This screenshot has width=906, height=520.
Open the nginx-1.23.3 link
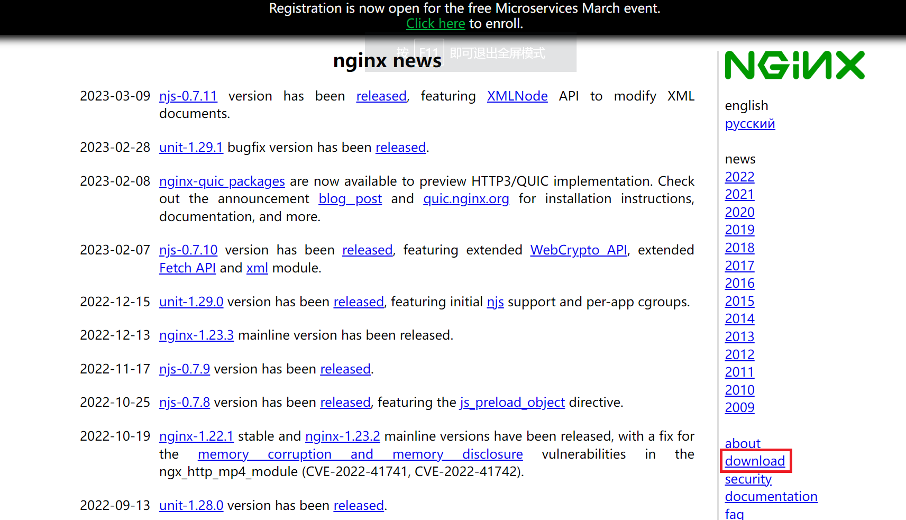click(196, 335)
